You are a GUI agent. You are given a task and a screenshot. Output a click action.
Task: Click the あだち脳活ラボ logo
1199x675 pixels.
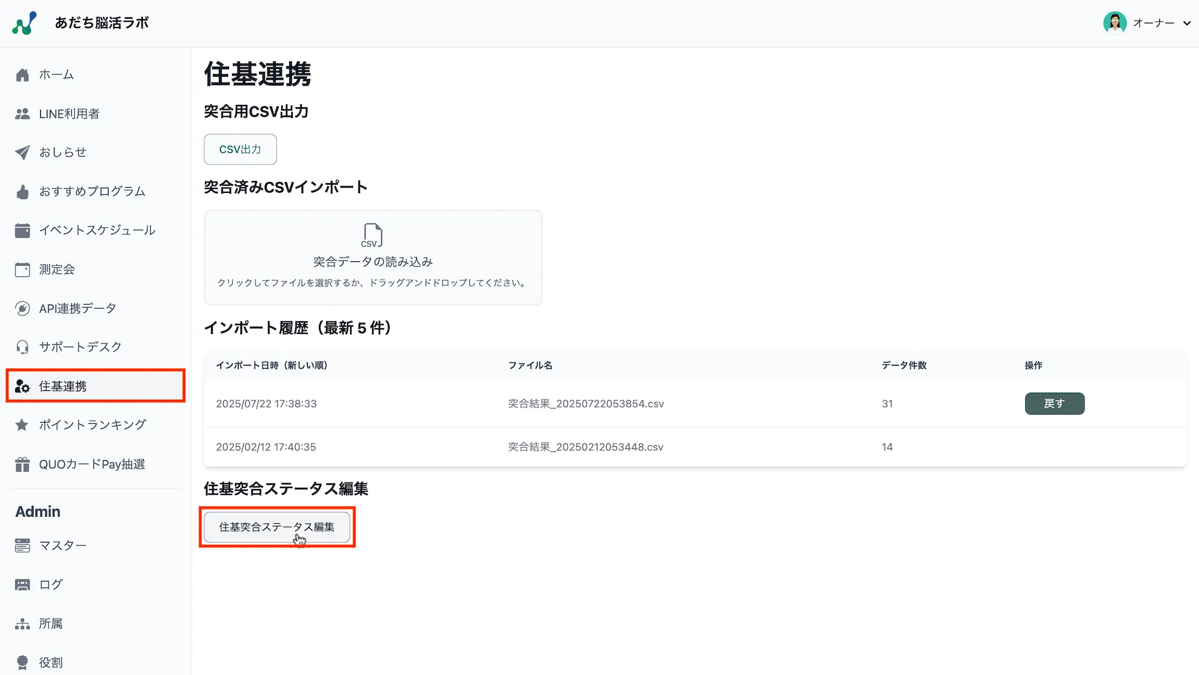tap(25, 23)
